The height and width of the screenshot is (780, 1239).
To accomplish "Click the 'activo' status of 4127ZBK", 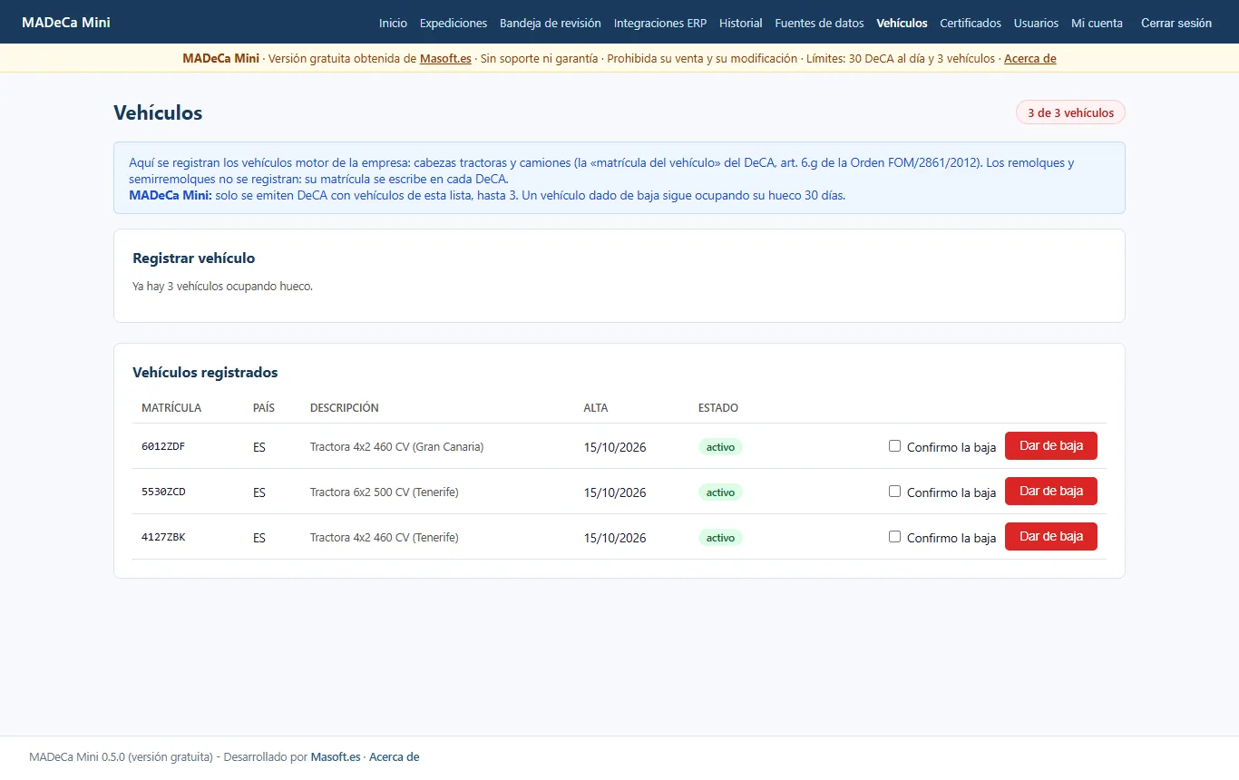I will [x=720, y=537].
